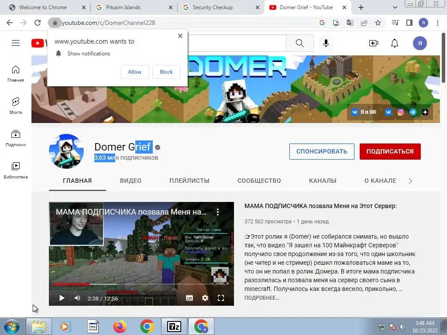Click the install/download icon in the address bar
Screen dimensions: 447x335
(336, 23)
